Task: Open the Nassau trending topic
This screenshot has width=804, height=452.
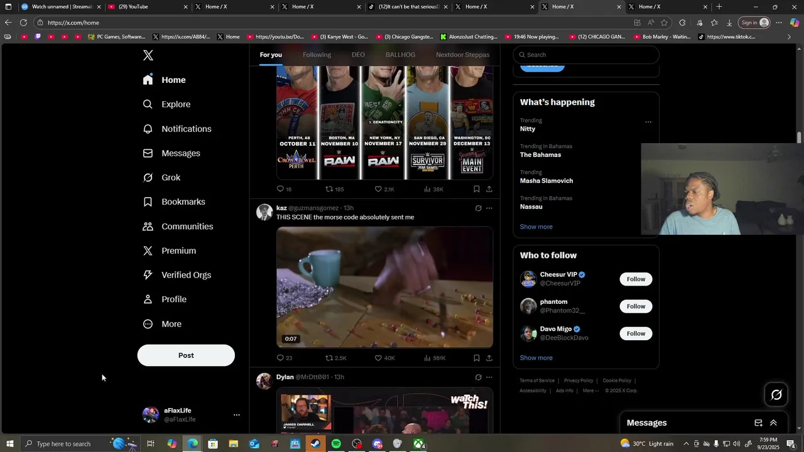Action: tap(531, 207)
